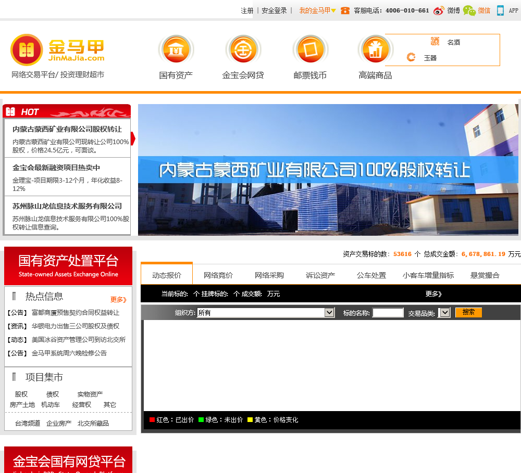This screenshot has width=521, height=473.
Task: Click the orange 搜索 button
Action: click(x=468, y=312)
